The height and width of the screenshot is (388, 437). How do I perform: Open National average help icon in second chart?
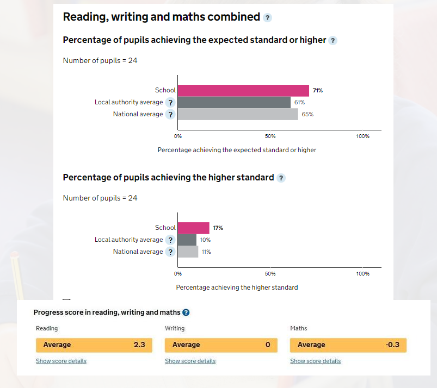tap(170, 252)
